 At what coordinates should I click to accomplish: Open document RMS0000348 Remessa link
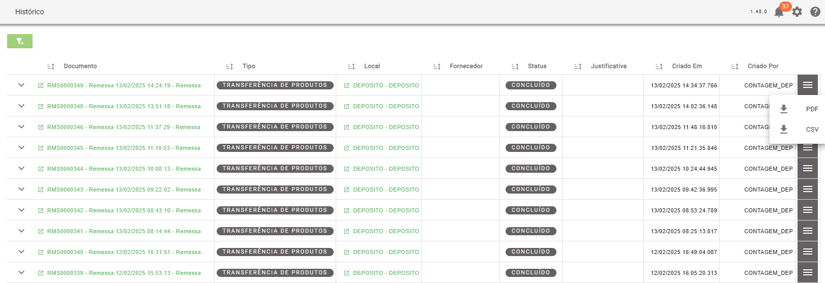[x=124, y=106]
